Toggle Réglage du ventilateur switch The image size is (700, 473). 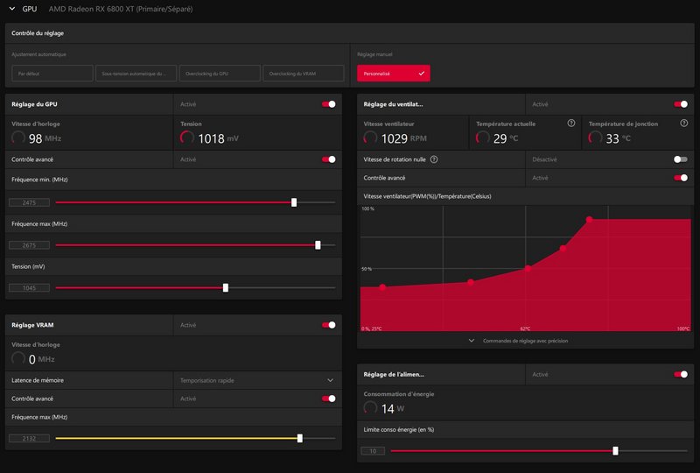(x=681, y=104)
